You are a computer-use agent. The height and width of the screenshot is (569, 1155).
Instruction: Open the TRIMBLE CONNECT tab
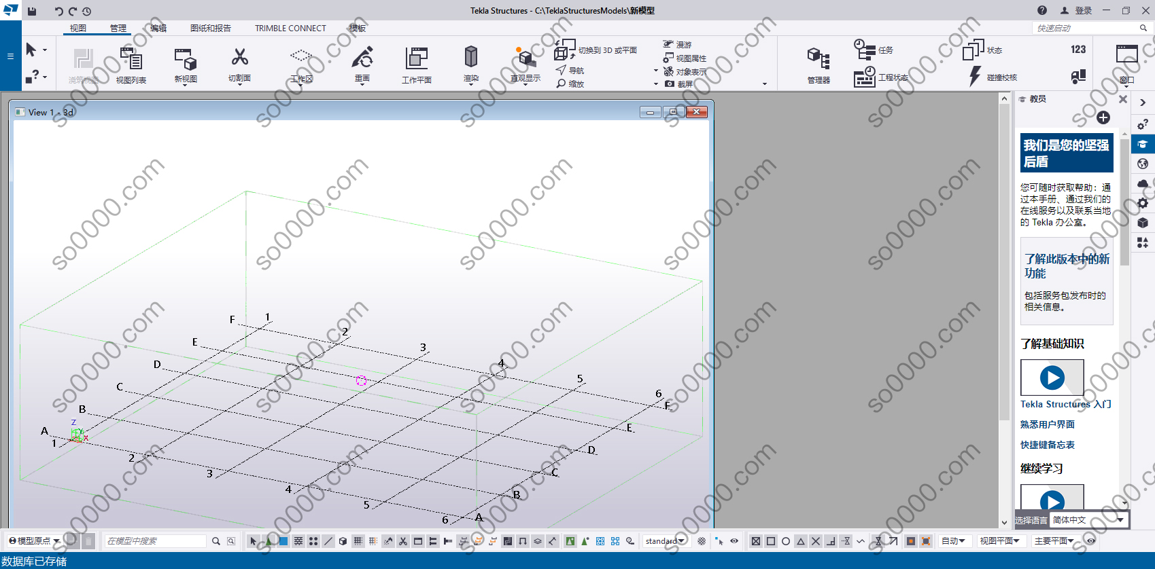click(x=290, y=28)
